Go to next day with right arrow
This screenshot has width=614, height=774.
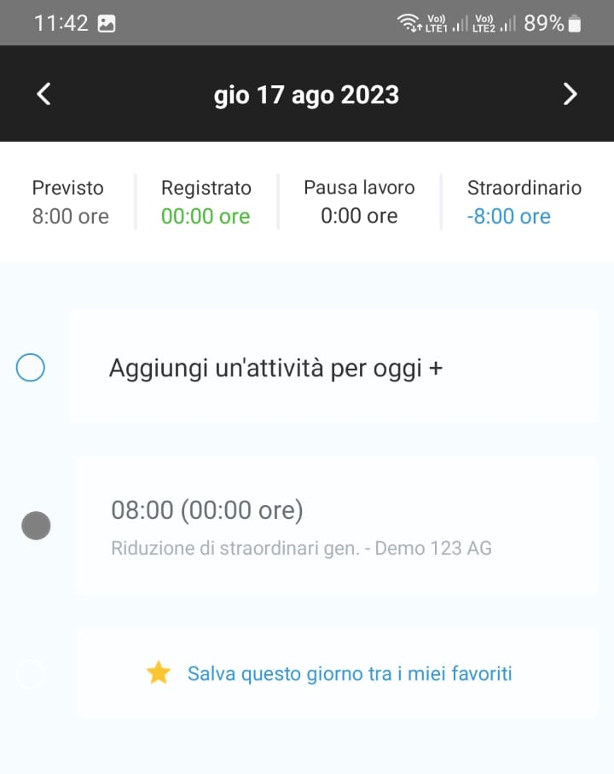tap(571, 94)
